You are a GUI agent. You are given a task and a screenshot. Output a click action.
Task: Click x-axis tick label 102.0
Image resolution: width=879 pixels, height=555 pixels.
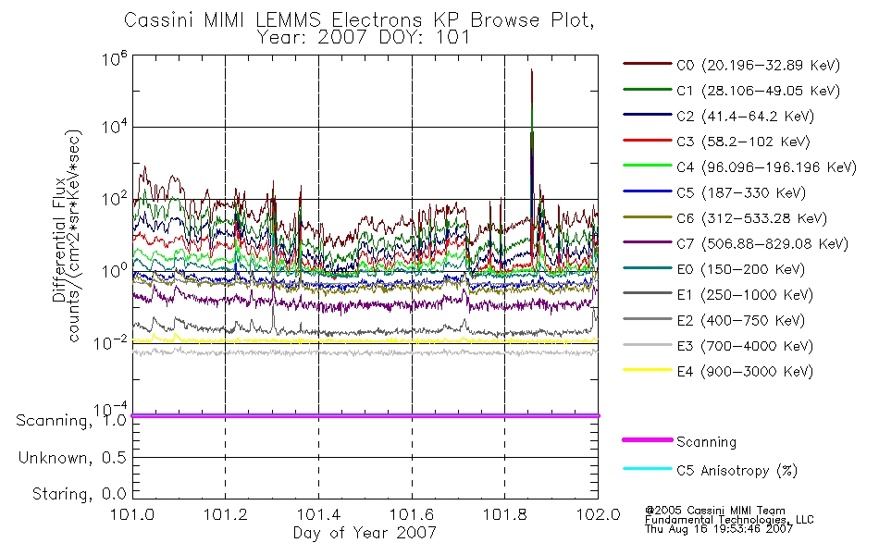tap(598, 514)
